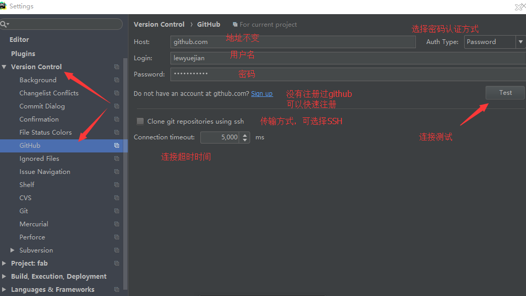Select File Status Colors page

point(46,132)
